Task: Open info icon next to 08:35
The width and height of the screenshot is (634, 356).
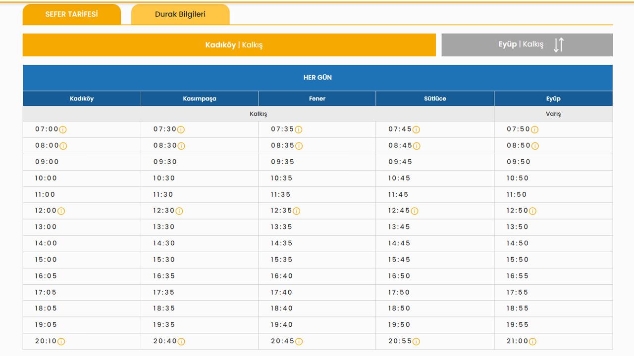Action: pyautogui.click(x=299, y=146)
